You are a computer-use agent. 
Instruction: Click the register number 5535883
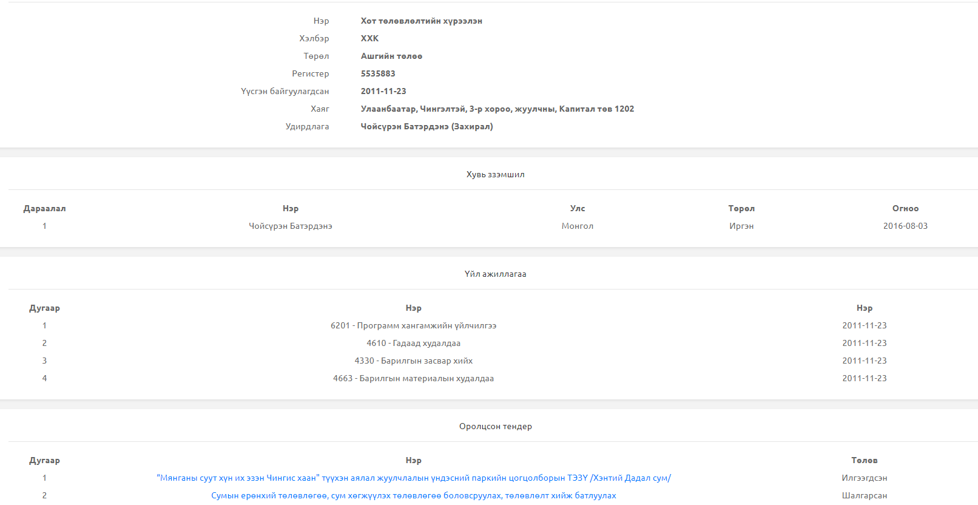point(378,73)
